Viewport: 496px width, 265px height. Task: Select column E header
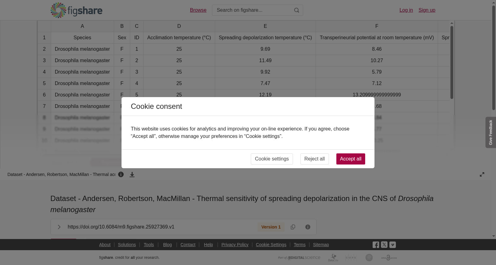coord(265,26)
